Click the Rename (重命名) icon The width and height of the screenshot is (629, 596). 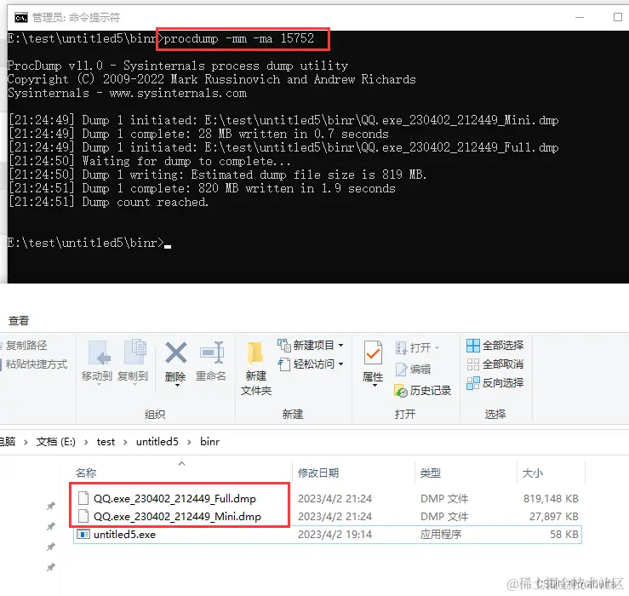tap(211, 352)
